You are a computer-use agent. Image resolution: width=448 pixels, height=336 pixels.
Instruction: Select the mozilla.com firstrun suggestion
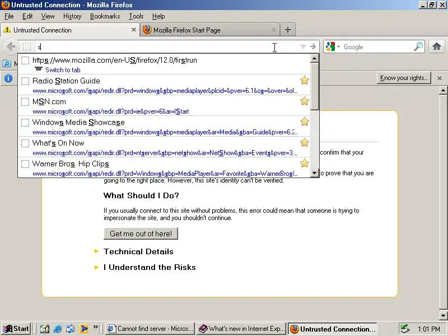tap(164, 64)
